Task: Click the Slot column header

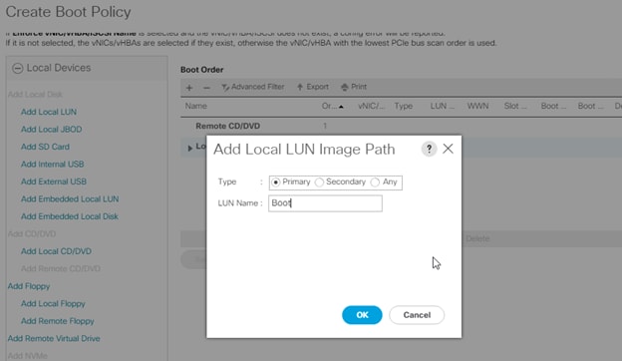Action: coord(515,107)
